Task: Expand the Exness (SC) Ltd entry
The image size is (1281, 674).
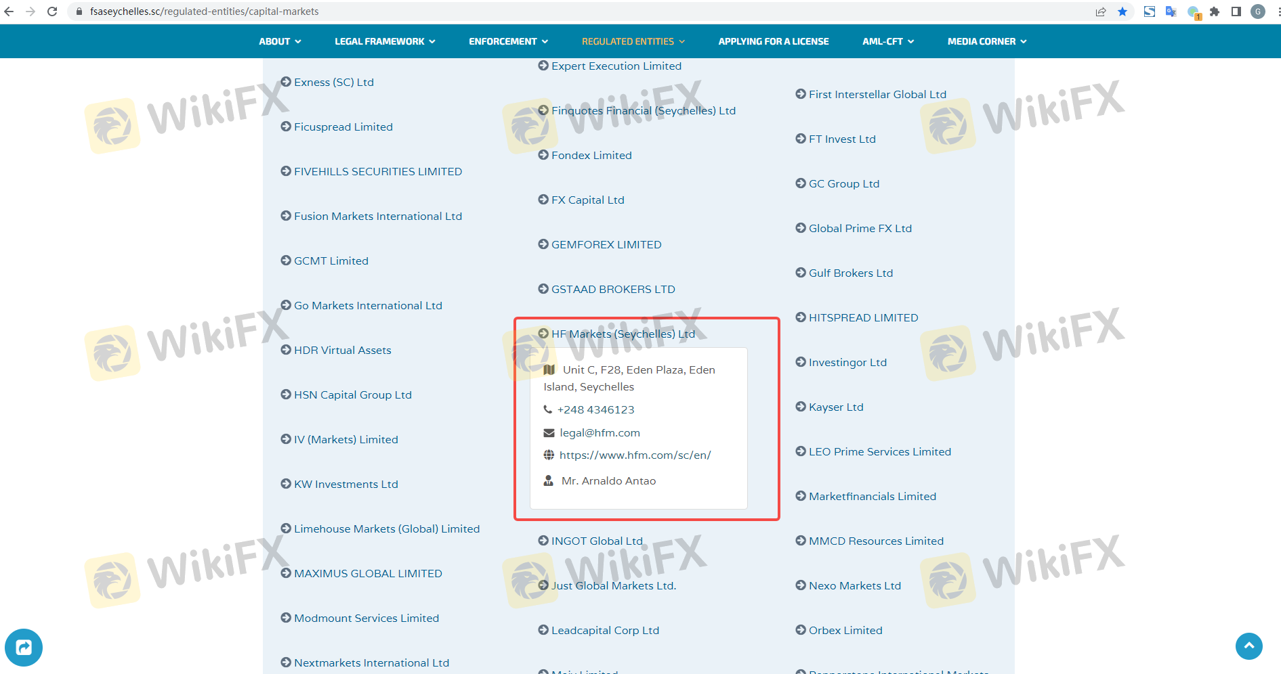Action: tap(333, 82)
